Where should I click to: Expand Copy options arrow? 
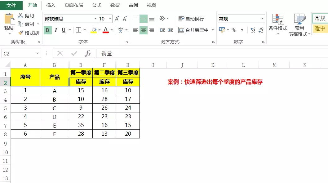pyautogui.click(x=38, y=24)
